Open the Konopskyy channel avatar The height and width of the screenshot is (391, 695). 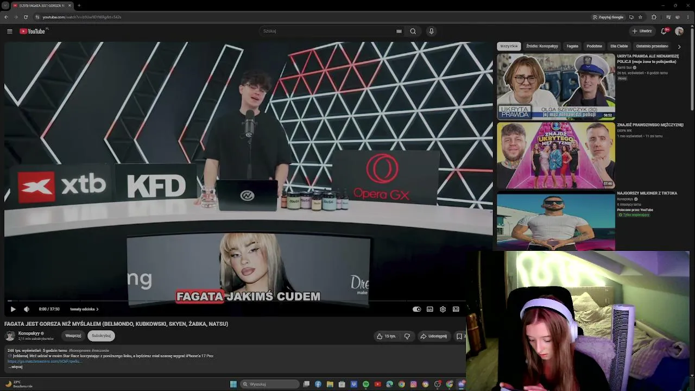click(x=10, y=336)
